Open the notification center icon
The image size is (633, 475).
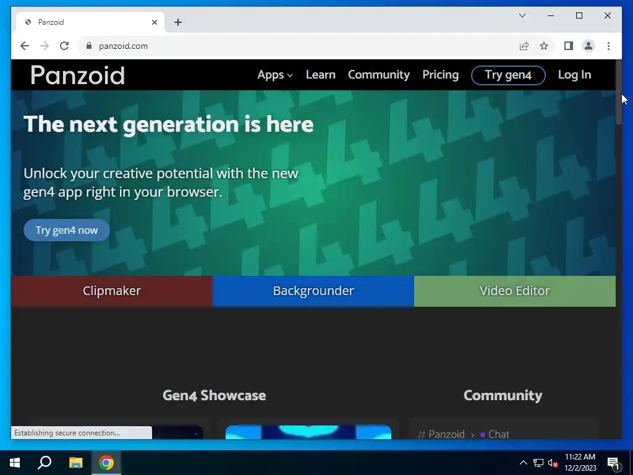[613, 463]
